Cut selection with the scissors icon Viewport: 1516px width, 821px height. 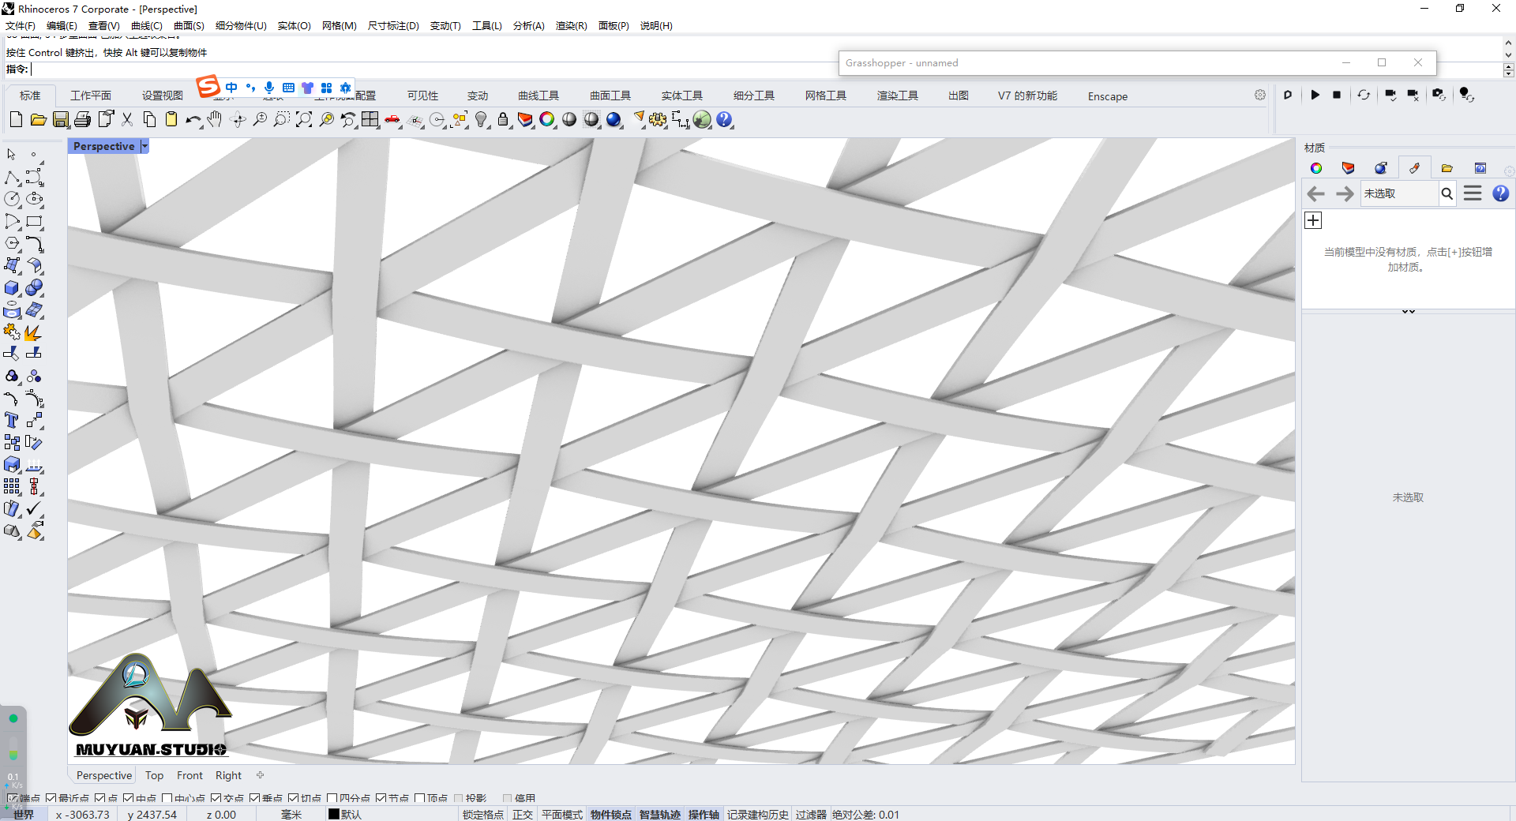[x=127, y=119]
